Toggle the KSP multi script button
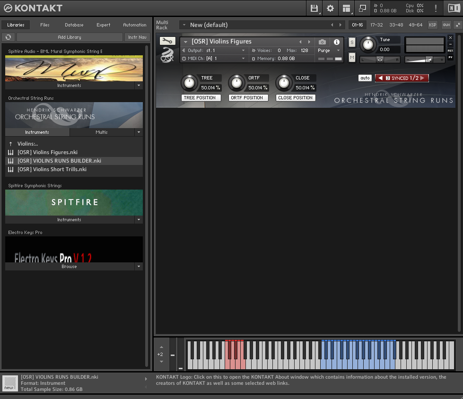The height and width of the screenshot is (399, 463). (433, 25)
